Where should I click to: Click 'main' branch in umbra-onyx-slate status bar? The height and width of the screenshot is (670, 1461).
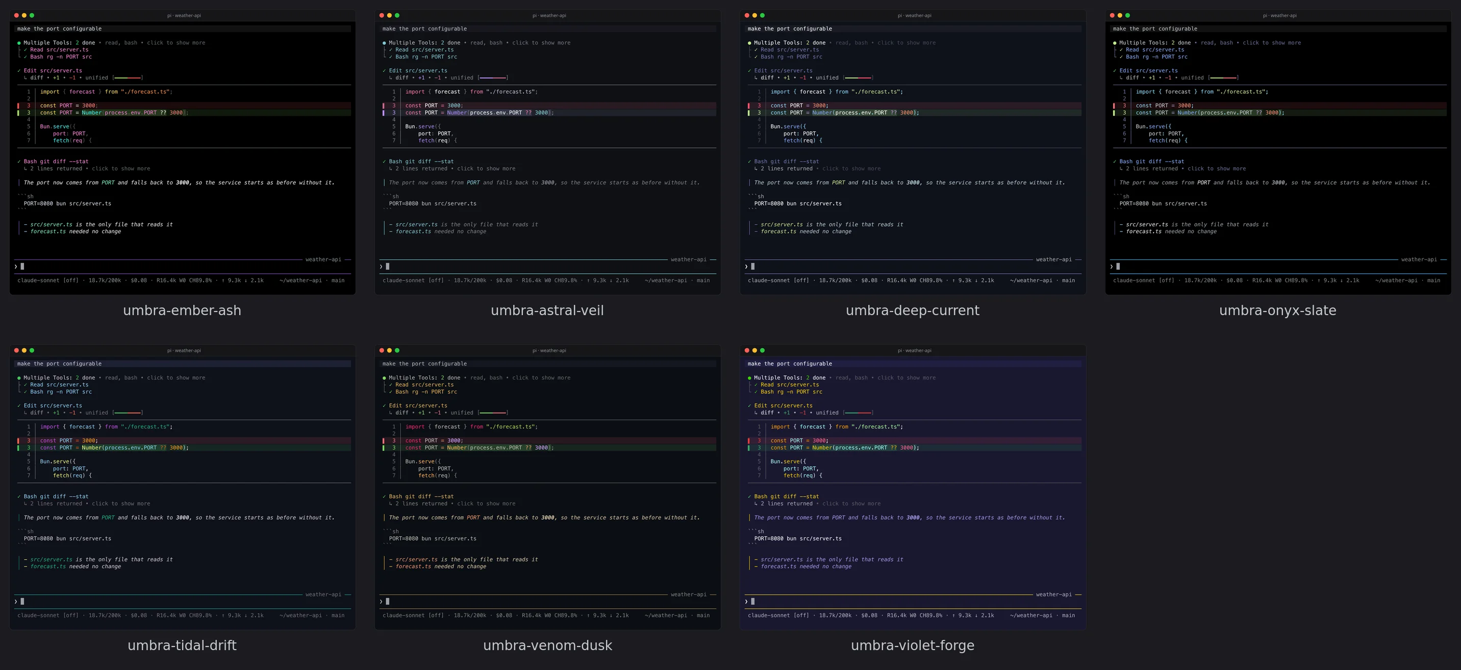1433,280
